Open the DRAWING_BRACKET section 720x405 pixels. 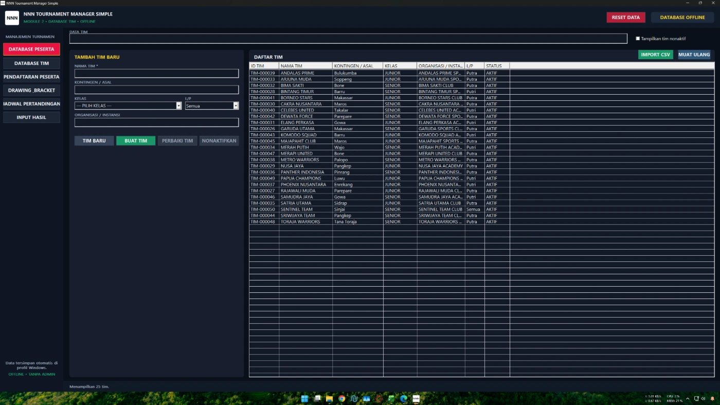coord(31,90)
